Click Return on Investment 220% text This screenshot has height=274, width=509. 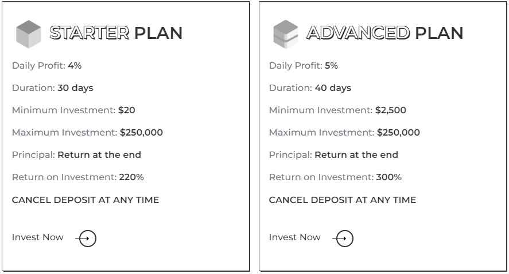coord(78,177)
